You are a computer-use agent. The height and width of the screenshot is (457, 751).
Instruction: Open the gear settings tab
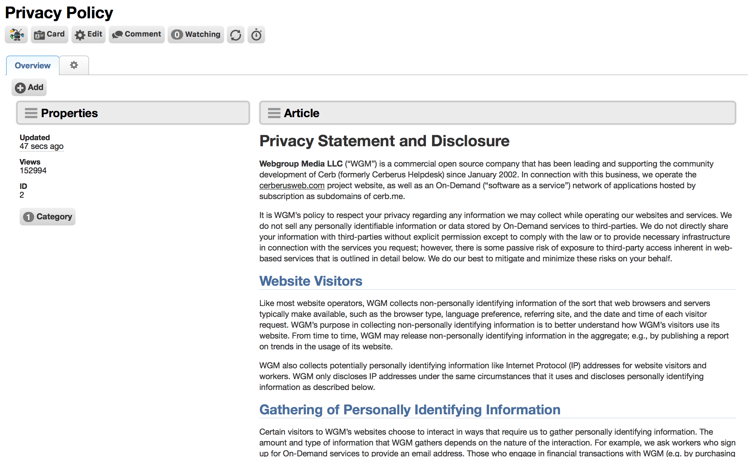(x=74, y=65)
